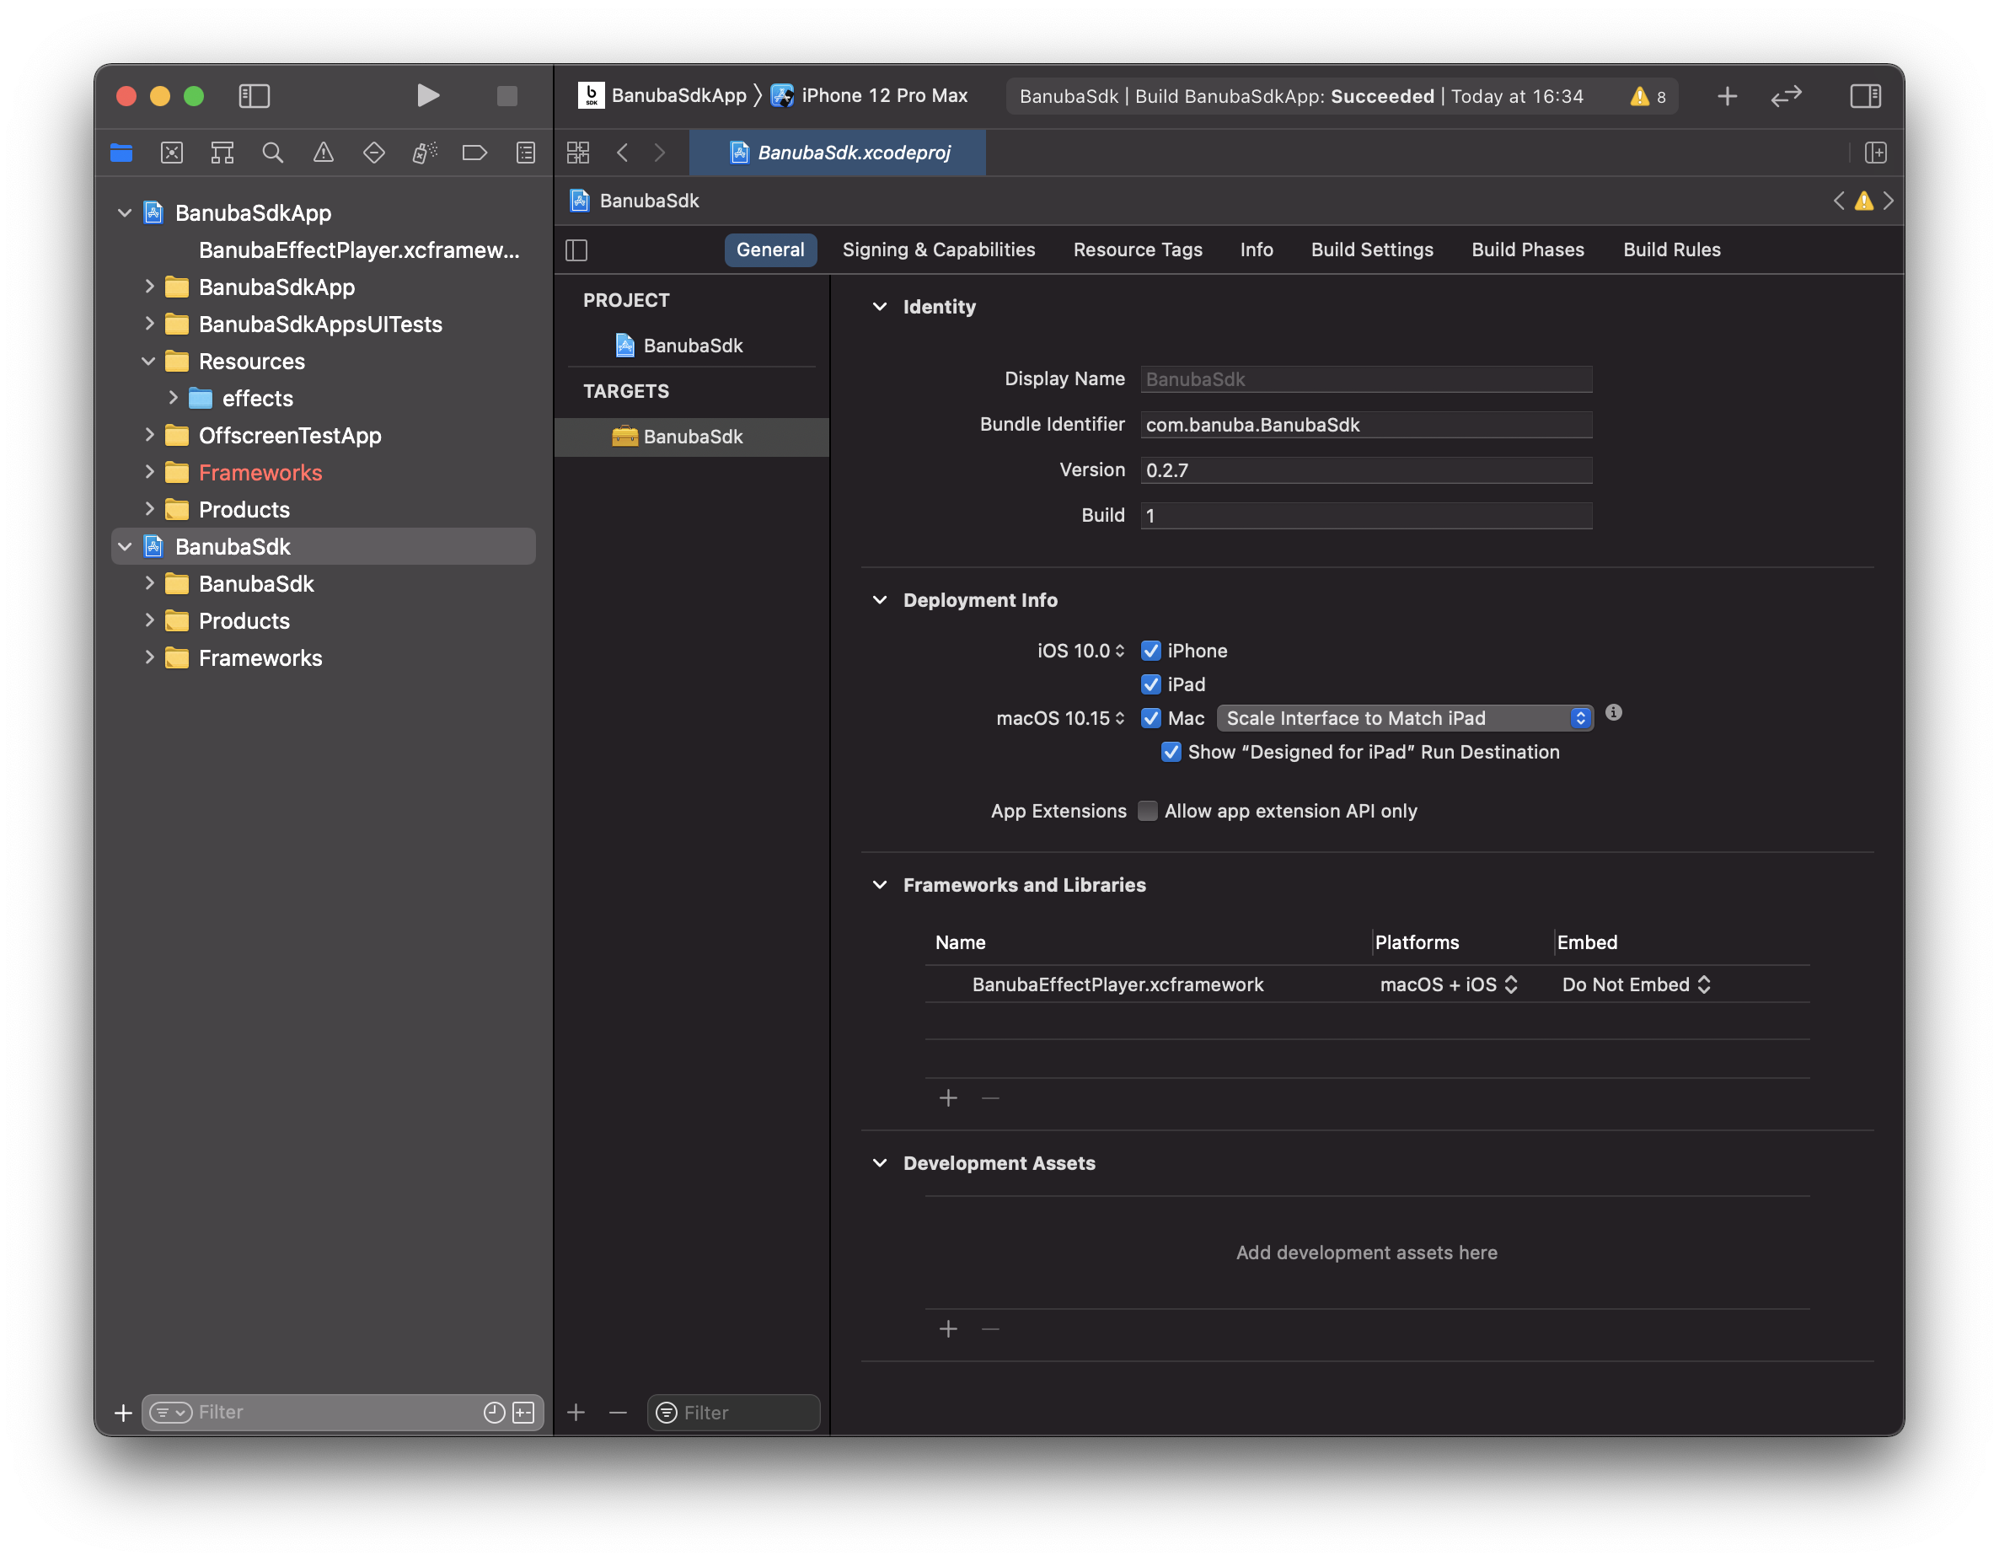
Task: Click the Library plus button in the toolbar
Action: [1727, 96]
